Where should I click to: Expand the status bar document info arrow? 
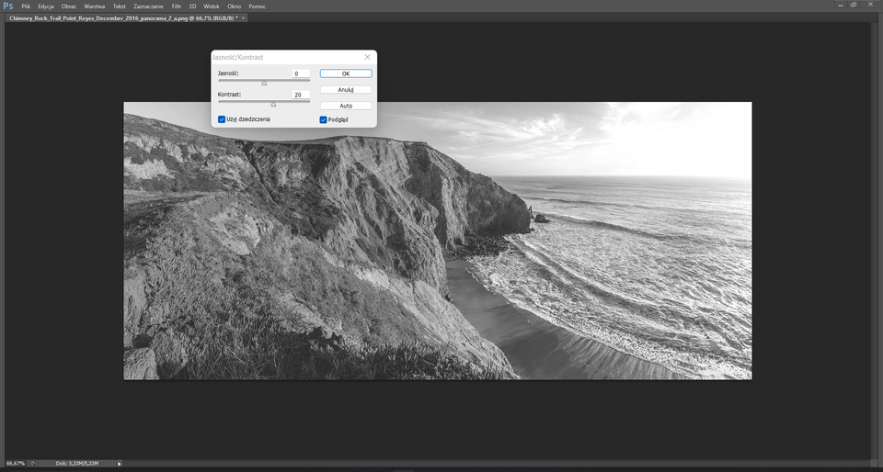[x=119, y=464]
